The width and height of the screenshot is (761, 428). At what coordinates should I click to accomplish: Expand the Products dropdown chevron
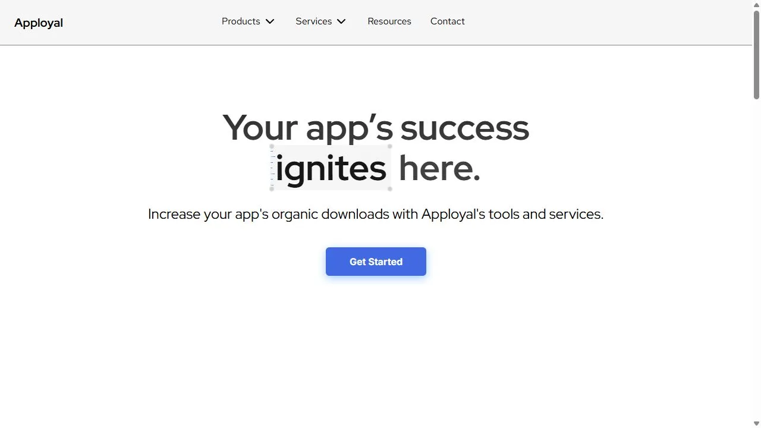click(x=270, y=21)
